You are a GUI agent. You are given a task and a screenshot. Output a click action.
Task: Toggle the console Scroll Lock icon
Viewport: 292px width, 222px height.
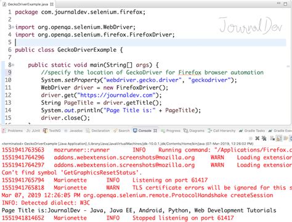pyautogui.click(x=279, y=138)
